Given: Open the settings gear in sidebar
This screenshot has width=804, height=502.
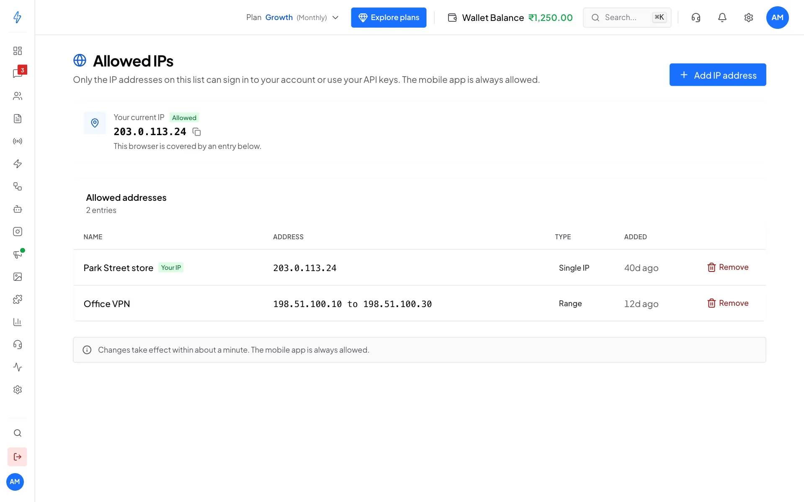Looking at the screenshot, I should [x=17, y=390].
